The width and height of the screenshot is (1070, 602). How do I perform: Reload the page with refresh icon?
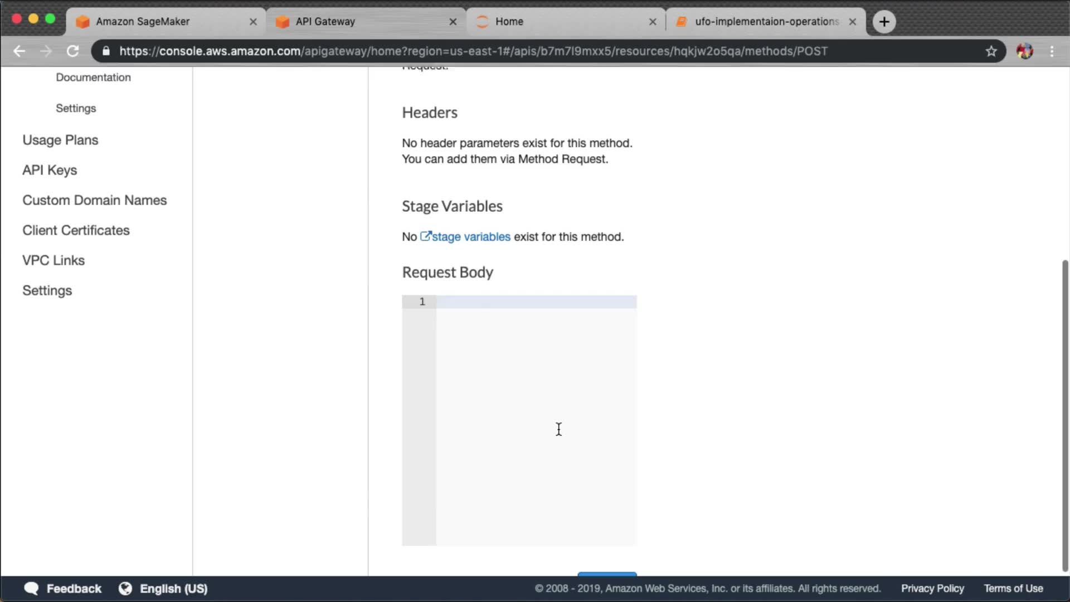click(73, 51)
